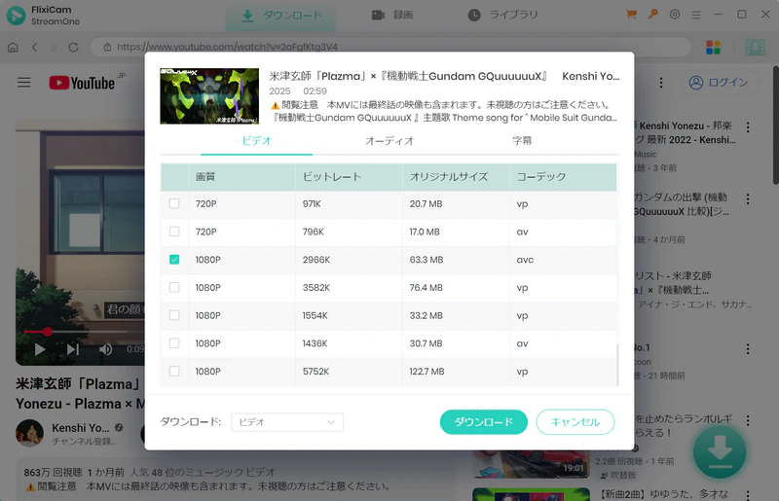
Task: Switch to the オーディオ tab
Action: 389,141
